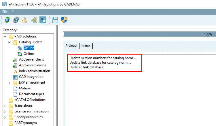The width and height of the screenshot is (216, 126).
Task: Click the AppServer Service icon
Action: [x=15, y=65]
